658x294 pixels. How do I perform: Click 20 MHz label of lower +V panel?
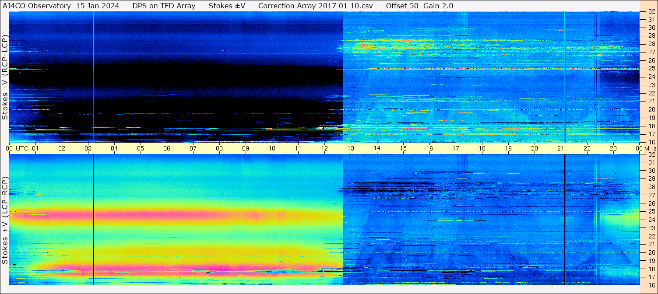(651, 252)
